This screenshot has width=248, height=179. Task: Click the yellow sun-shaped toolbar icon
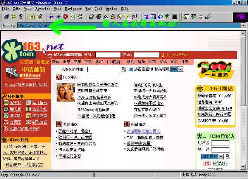(x=14, y=16)
